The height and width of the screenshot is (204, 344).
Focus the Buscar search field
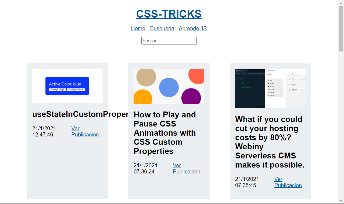point(169,41)
